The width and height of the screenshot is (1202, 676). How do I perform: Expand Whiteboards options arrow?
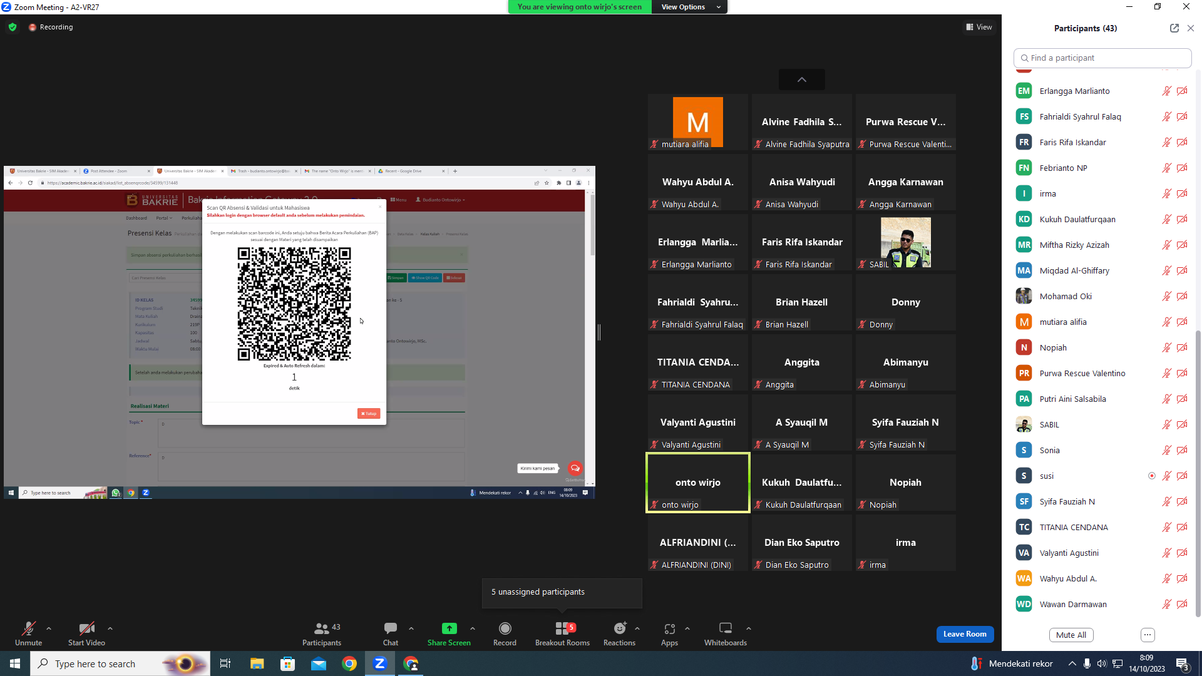(749, 628)
